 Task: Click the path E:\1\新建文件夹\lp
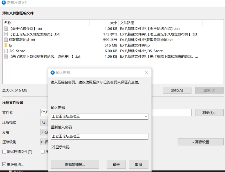[135, 45]
